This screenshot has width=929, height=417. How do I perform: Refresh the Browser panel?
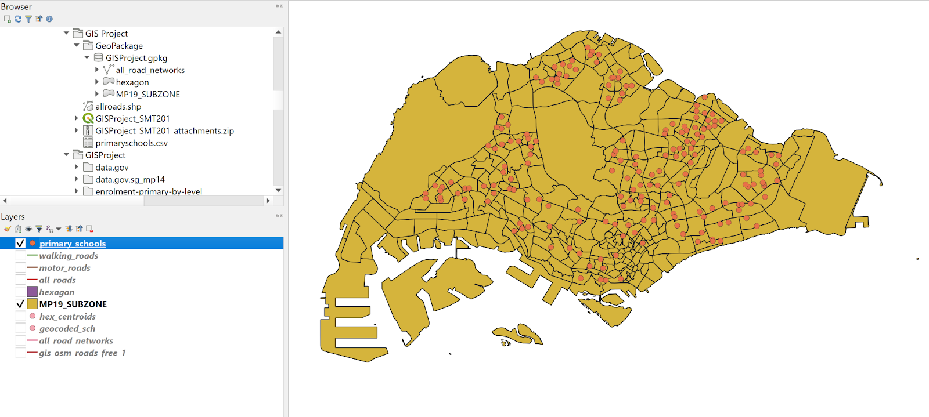pos(18,19)
